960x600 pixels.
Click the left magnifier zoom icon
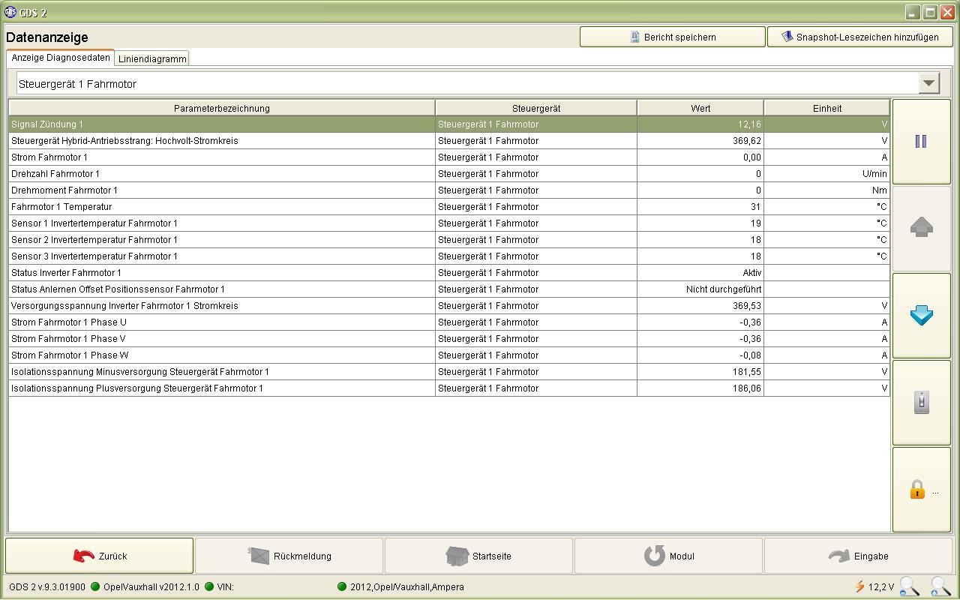[910, 586]
